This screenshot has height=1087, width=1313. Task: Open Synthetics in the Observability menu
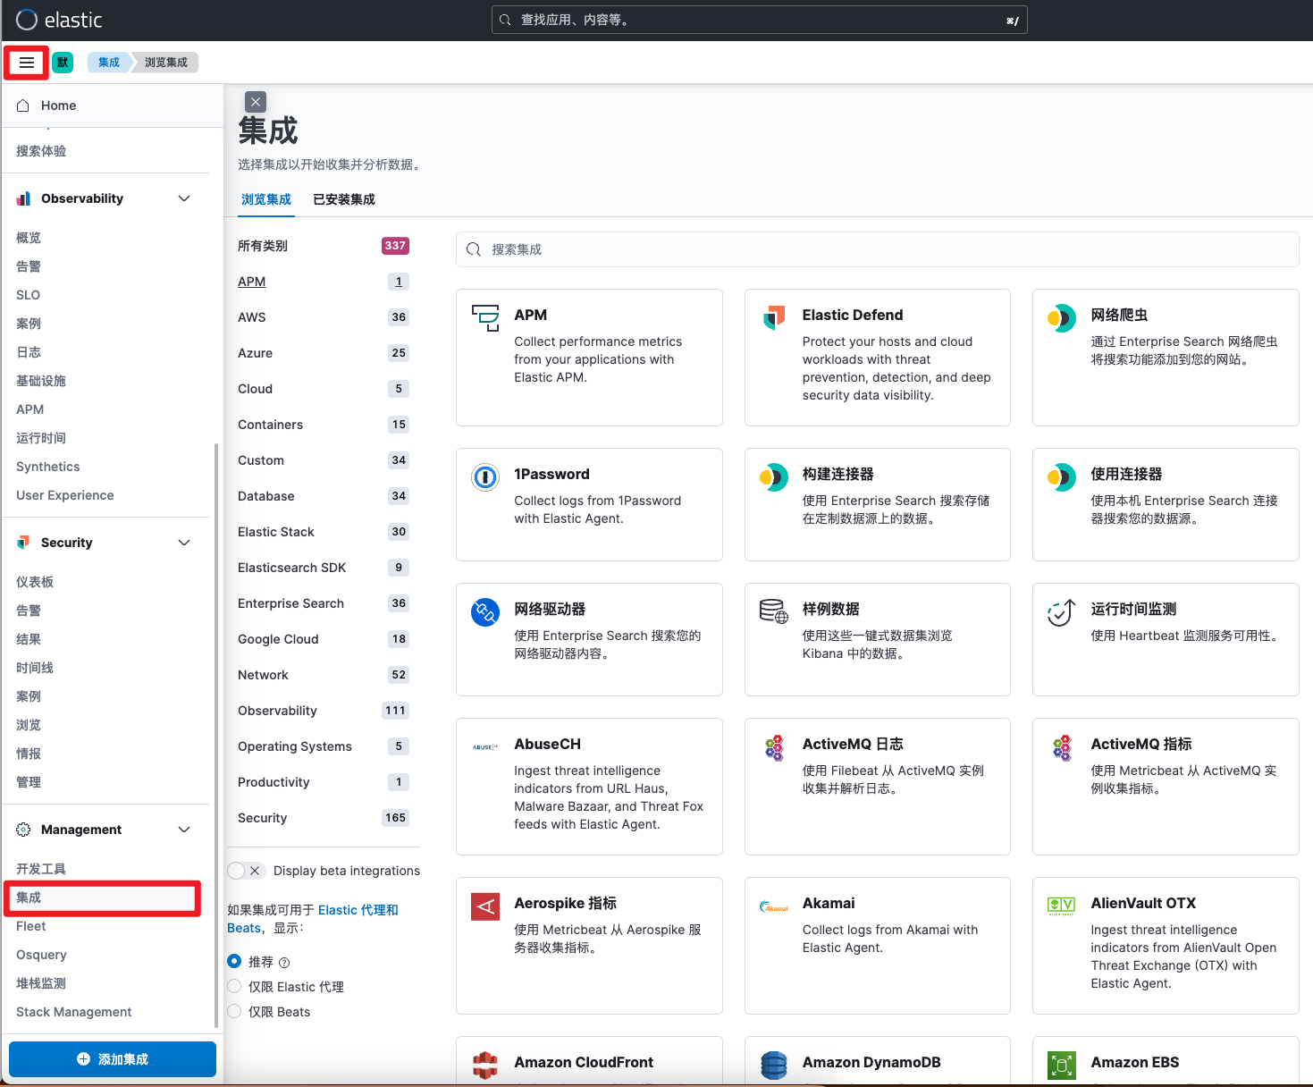click(x=48, y=467)
